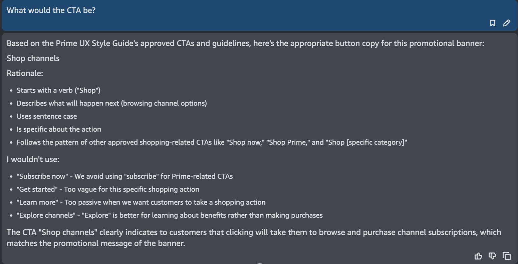Image resolution: width=518 pixels, height=264 pixels.
Task: Click the "Starts with a verb" bullet
Action: [x=58, y=90]
